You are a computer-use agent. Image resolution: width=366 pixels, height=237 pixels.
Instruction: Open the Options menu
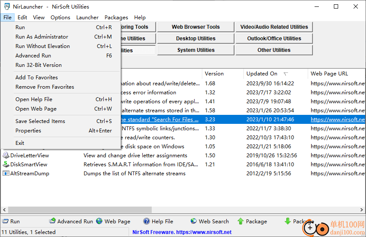tap(60, 18)
